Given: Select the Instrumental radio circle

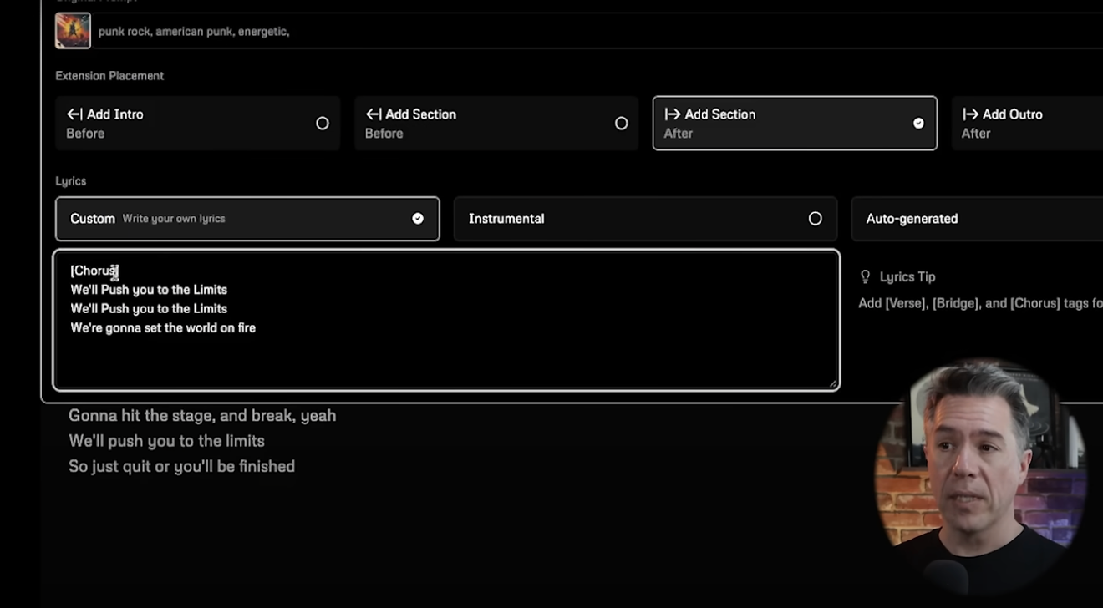Looking at the screenshot, I should click(816, 219).
